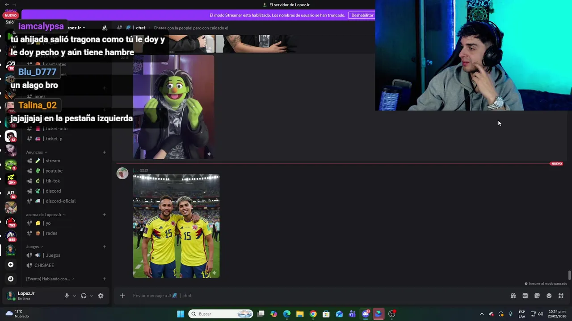Open Discord from the taskbar
Viewport: 572px width, 321px height.
point(366,314)
